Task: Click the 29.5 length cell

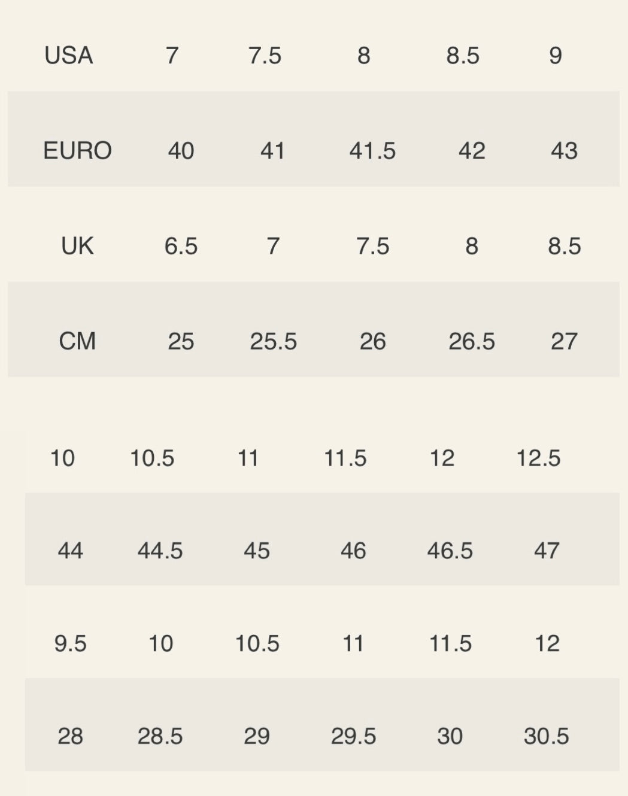Action: 353,736
